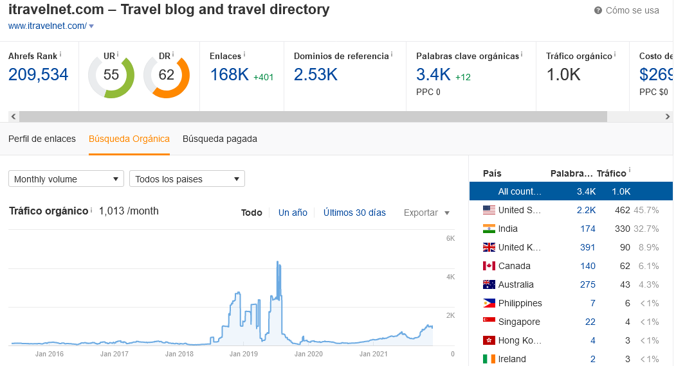676x366 pixels.
Task: Click the Cómo se usa help icon
Action: coord(598,10)
